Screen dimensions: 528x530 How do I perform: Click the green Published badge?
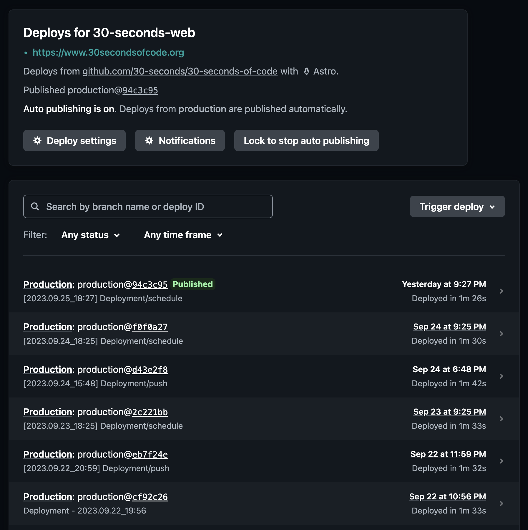tap(193, 284)
